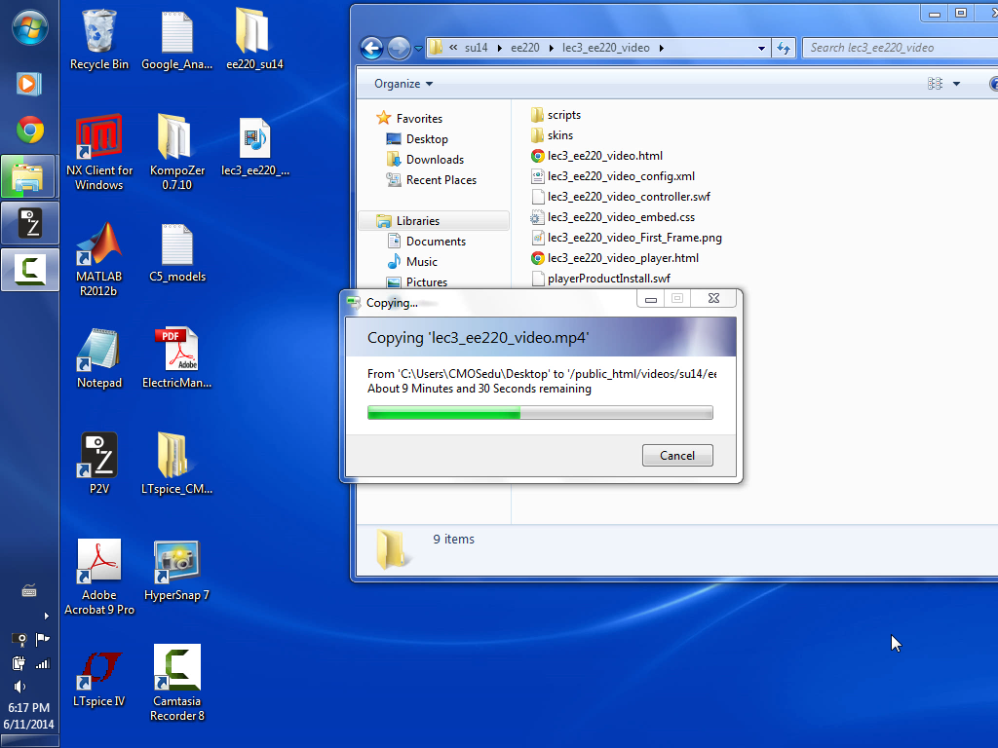Select the Adobe Acrobat 9 Pro shortcut
The height and width of the screenshot is (748, 998).
click(x=99, y=577)
